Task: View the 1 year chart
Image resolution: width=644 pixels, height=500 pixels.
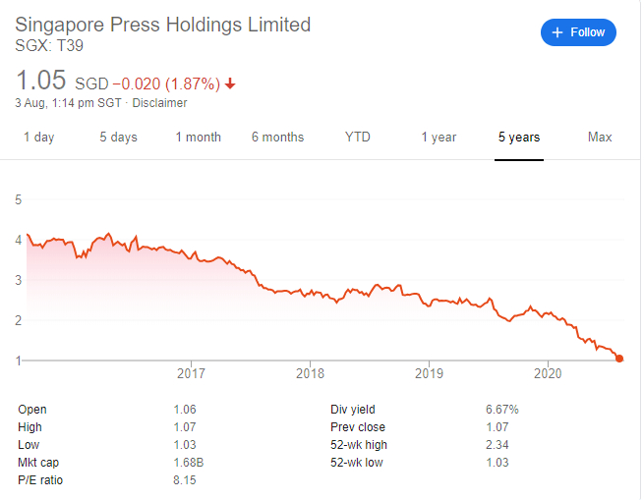Action: click(x=439, y=138)
